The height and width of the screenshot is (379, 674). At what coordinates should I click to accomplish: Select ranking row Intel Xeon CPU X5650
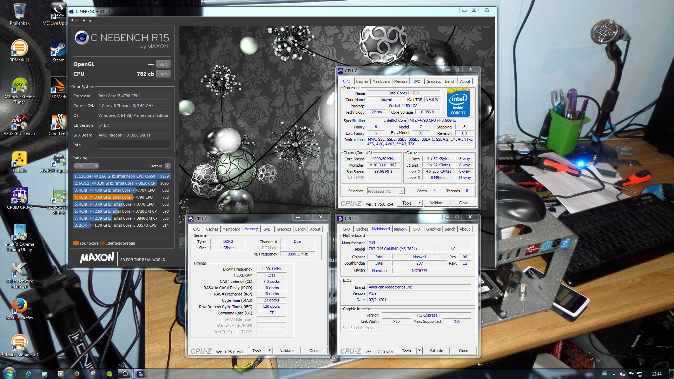122,176
